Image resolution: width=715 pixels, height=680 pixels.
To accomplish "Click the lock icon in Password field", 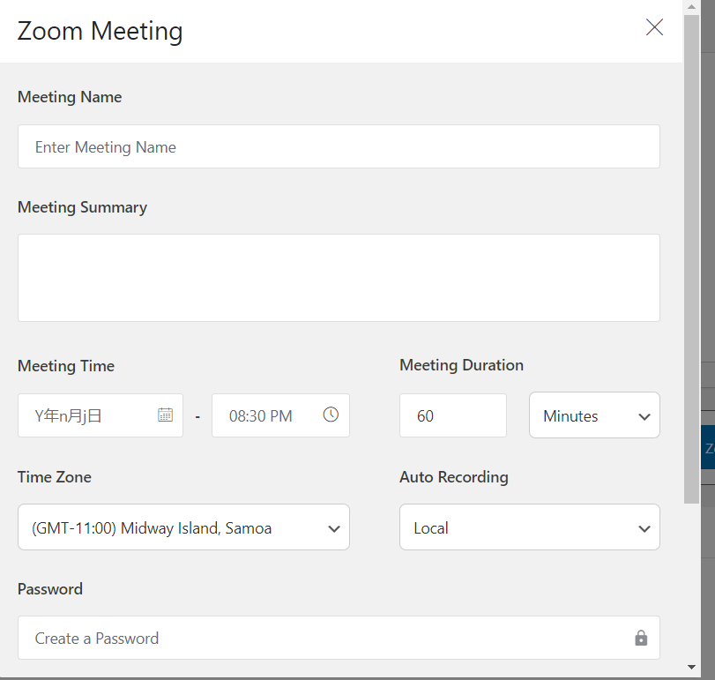I will click(641, 638).
